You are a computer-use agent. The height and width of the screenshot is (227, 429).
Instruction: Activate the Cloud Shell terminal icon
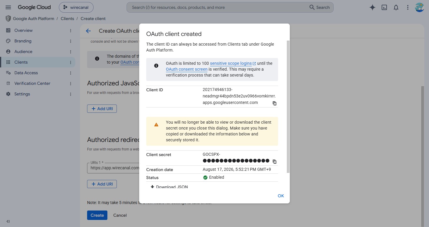tap(384, 8)
